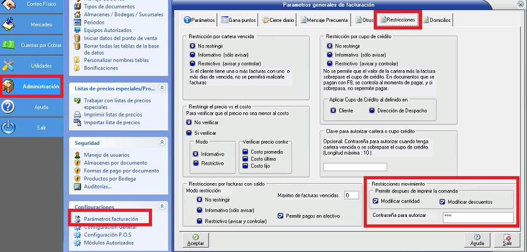Click the Administración sidebar icon
The image size is (527, 252).
click(x=9, y=87)
